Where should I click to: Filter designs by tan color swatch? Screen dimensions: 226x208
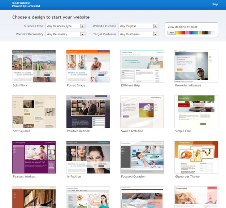200,33
